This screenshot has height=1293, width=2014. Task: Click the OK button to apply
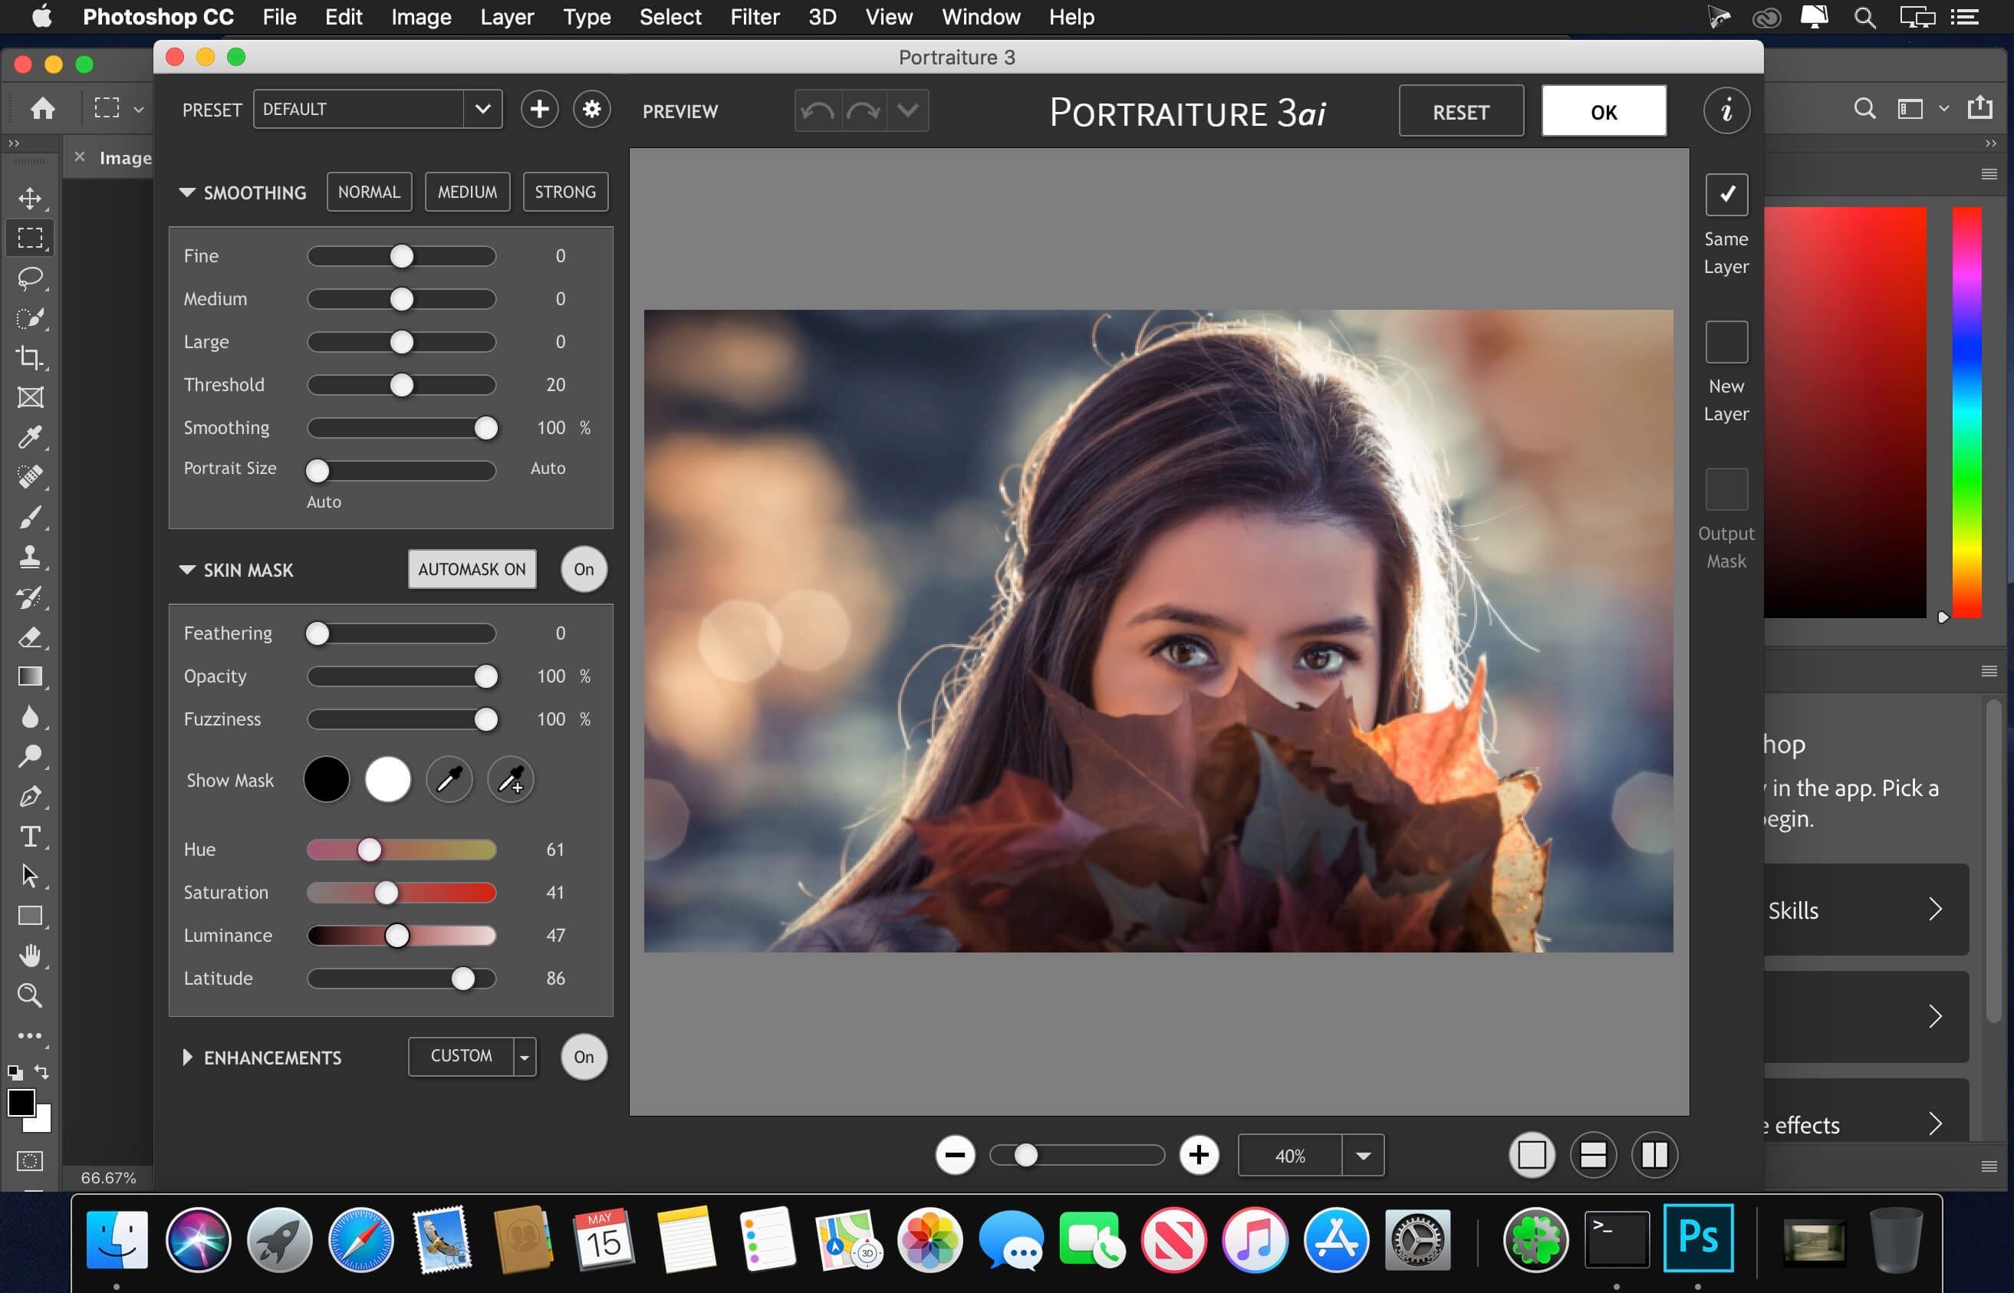(x=1604, y=110)
